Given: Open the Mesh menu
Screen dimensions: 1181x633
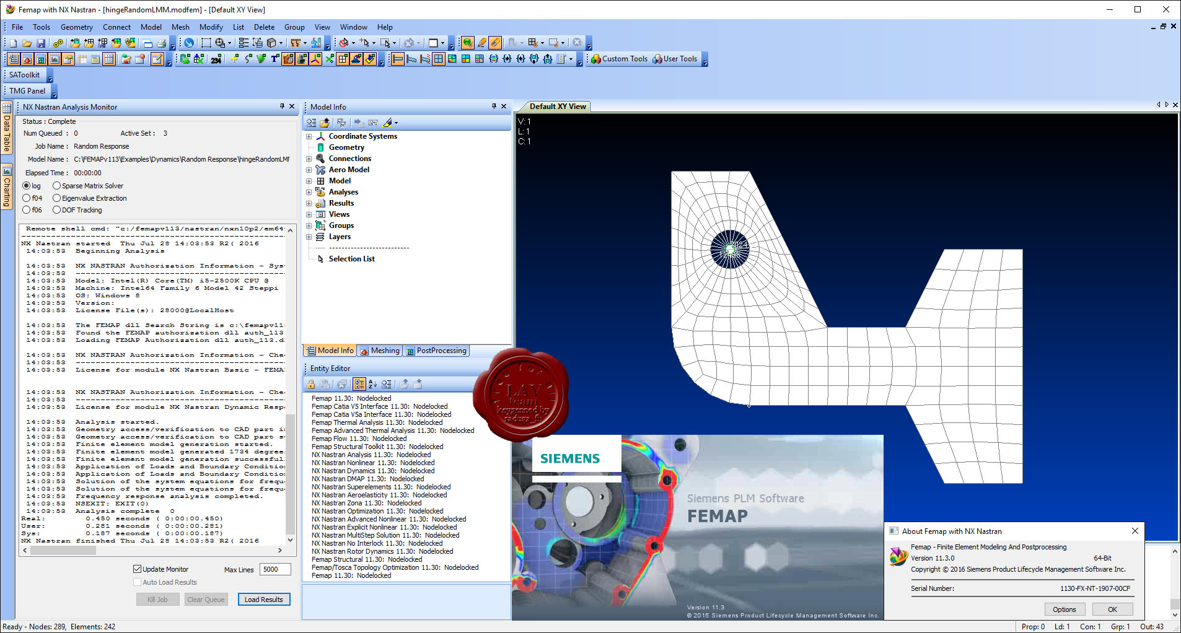Looking at the screenshot, I should [x=180, y=27].
